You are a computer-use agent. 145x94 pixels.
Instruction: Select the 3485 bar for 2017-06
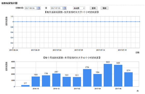[x=118, y=76]
